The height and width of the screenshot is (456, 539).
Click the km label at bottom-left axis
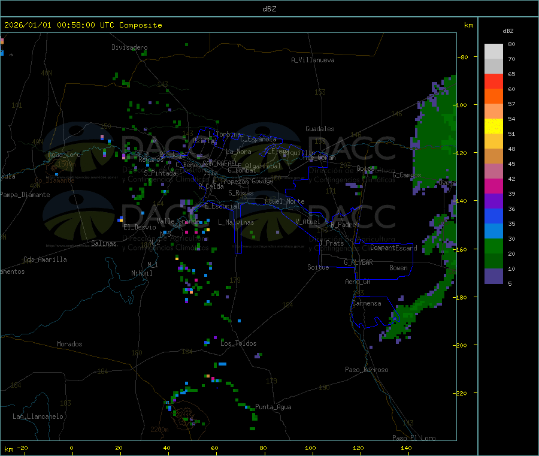coord(8,449)
